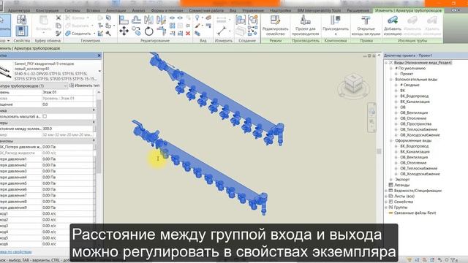Click the collector spacing value field 300.0
This screenshot has width=468, height=263.
pyautogui.click(x=67, y=129)
